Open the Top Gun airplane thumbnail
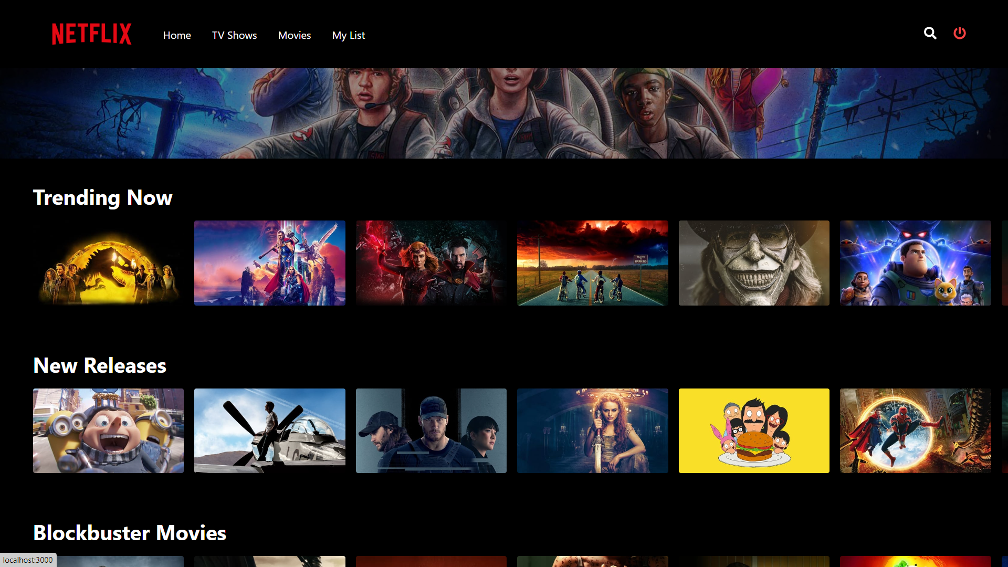1008x567 pixels. (x=269, y=430)
